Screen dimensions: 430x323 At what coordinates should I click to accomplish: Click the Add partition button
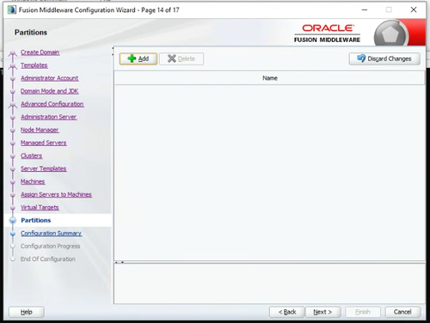138,58
